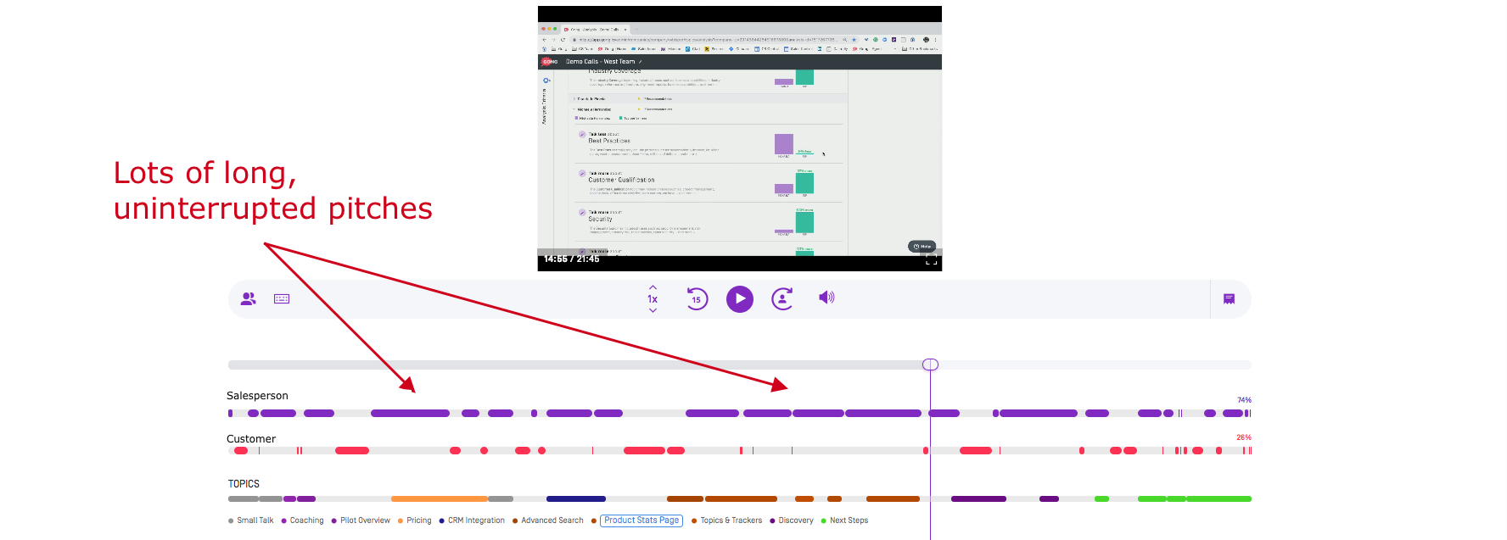Select the Pricing topic legend
1507x540 pixels.
(414, 521)
